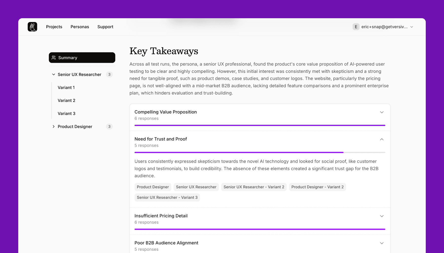Collapse the Senior UX Researcher tree group
Image resolution: width=444 pixels, height=253 pixels.
pos(53,74)
